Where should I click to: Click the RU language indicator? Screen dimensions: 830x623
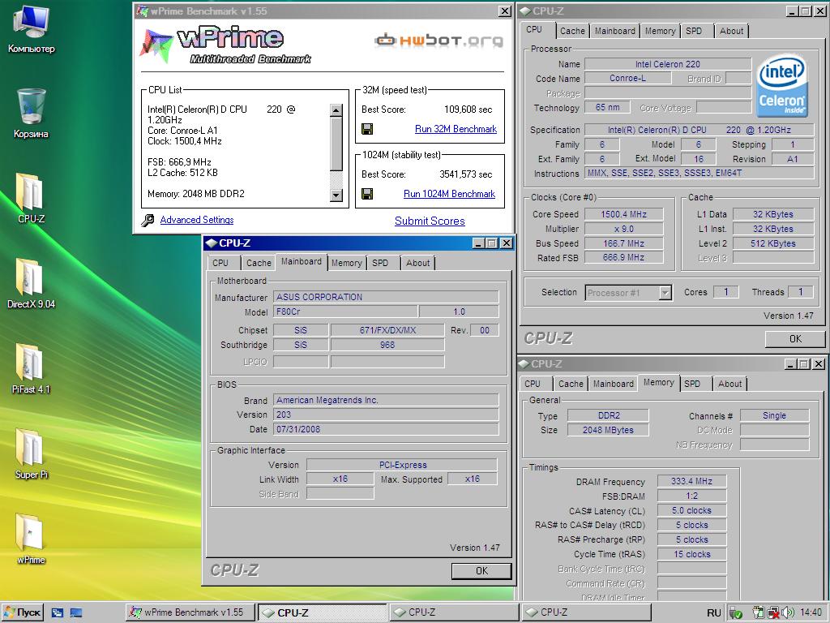pos(713,613)
